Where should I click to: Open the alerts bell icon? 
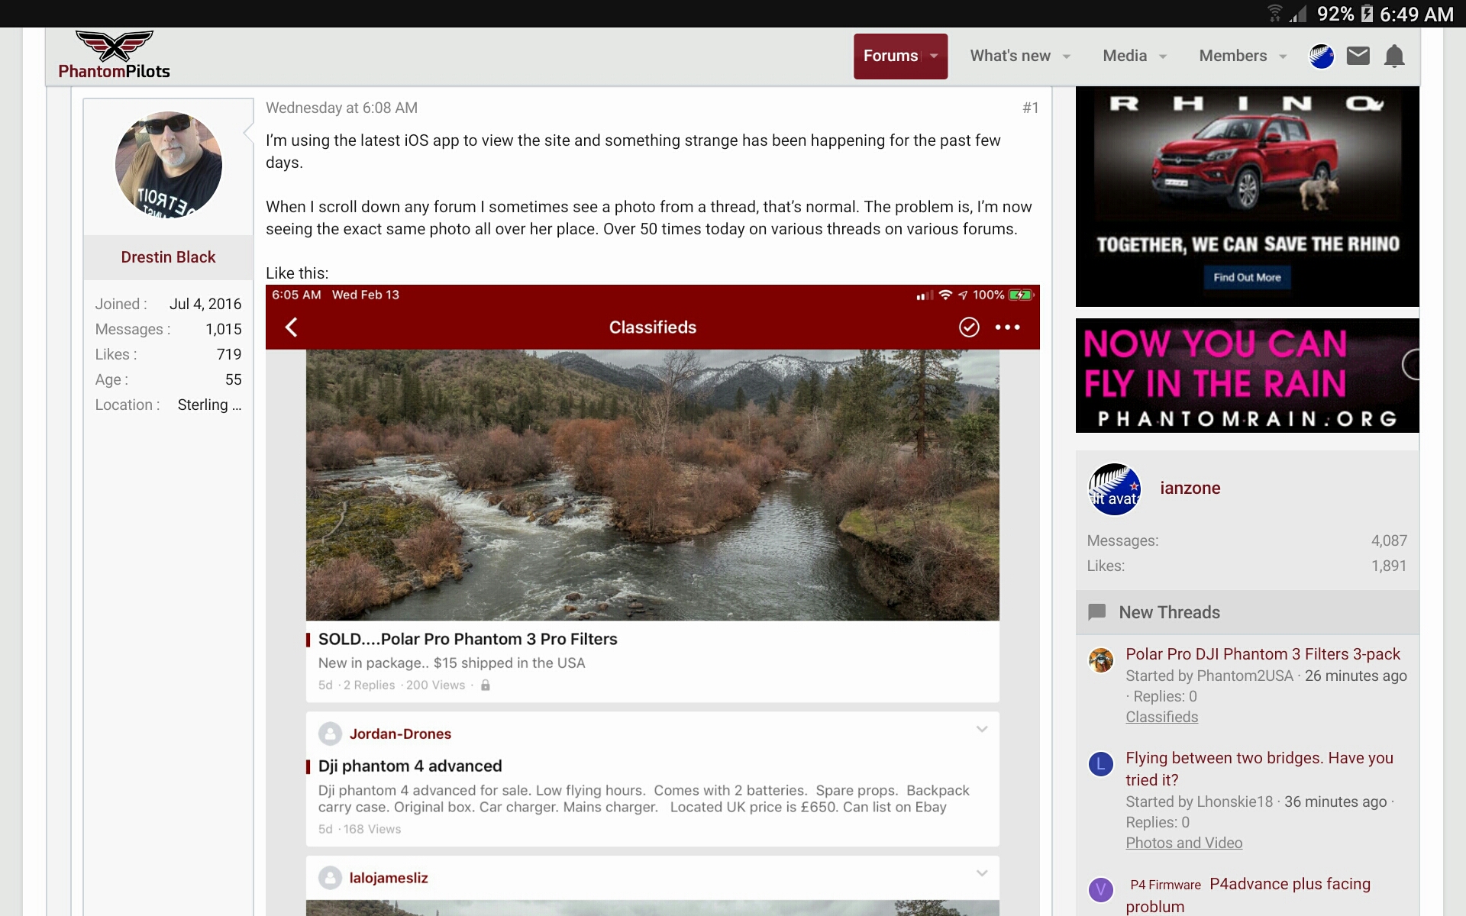pos(1394,56)
